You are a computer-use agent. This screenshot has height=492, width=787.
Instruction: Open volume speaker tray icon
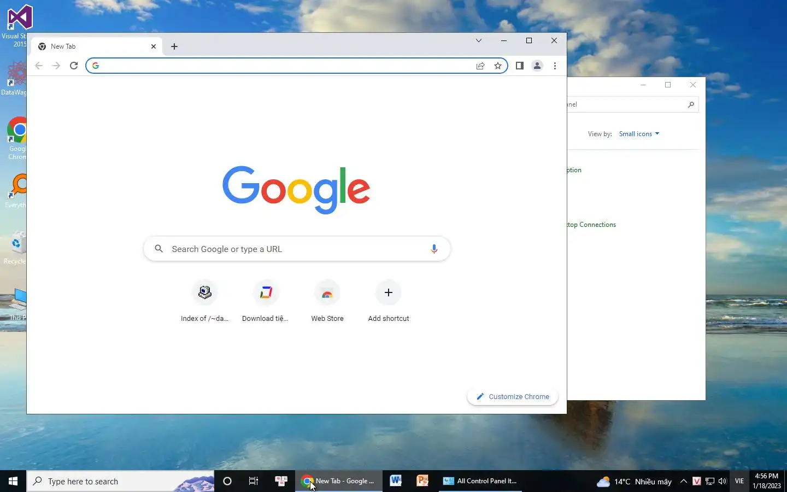[x=723, y=481]
